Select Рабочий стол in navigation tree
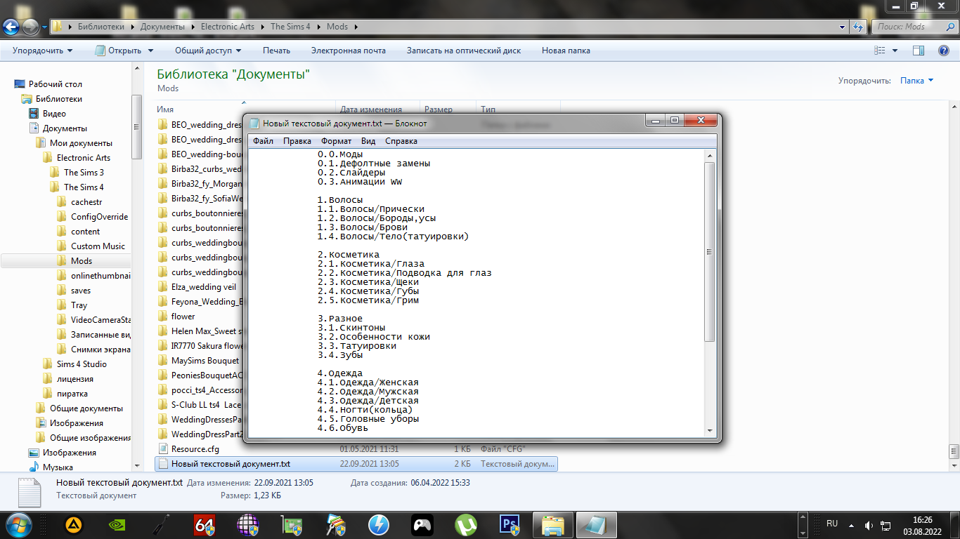Screen dimensions: 960x539 coord(55,84)
